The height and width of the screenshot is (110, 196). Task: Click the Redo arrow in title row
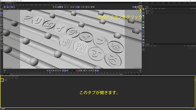coord(3,3)
